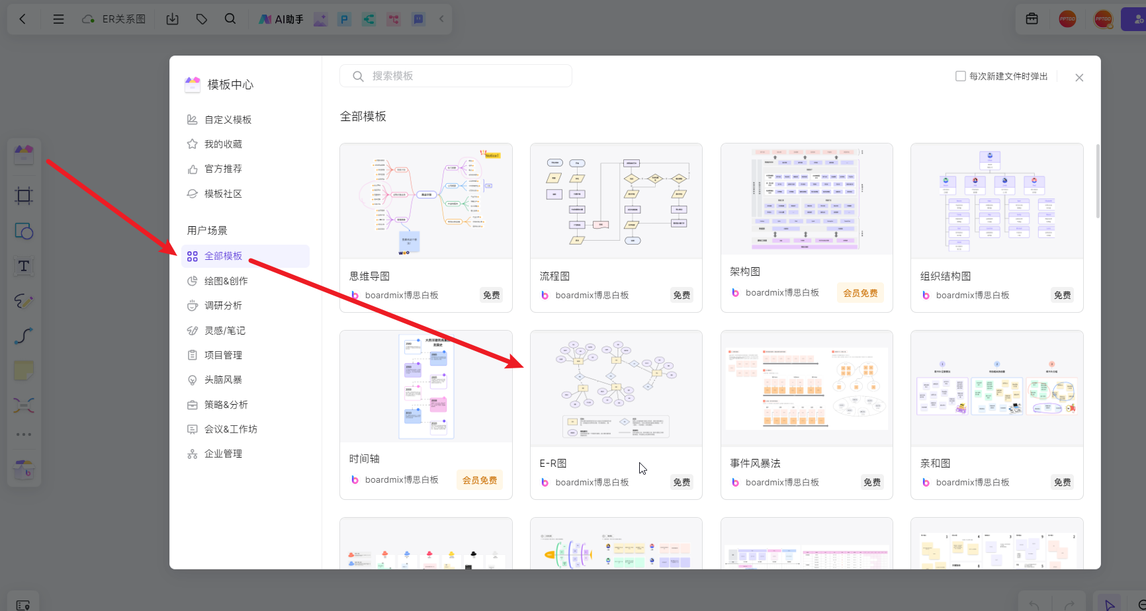The width and height of the screenshot is (1146, 611).
Task: Open the minimap icon at bottom left
Action: pyautogui.click(x=23, y=604)
